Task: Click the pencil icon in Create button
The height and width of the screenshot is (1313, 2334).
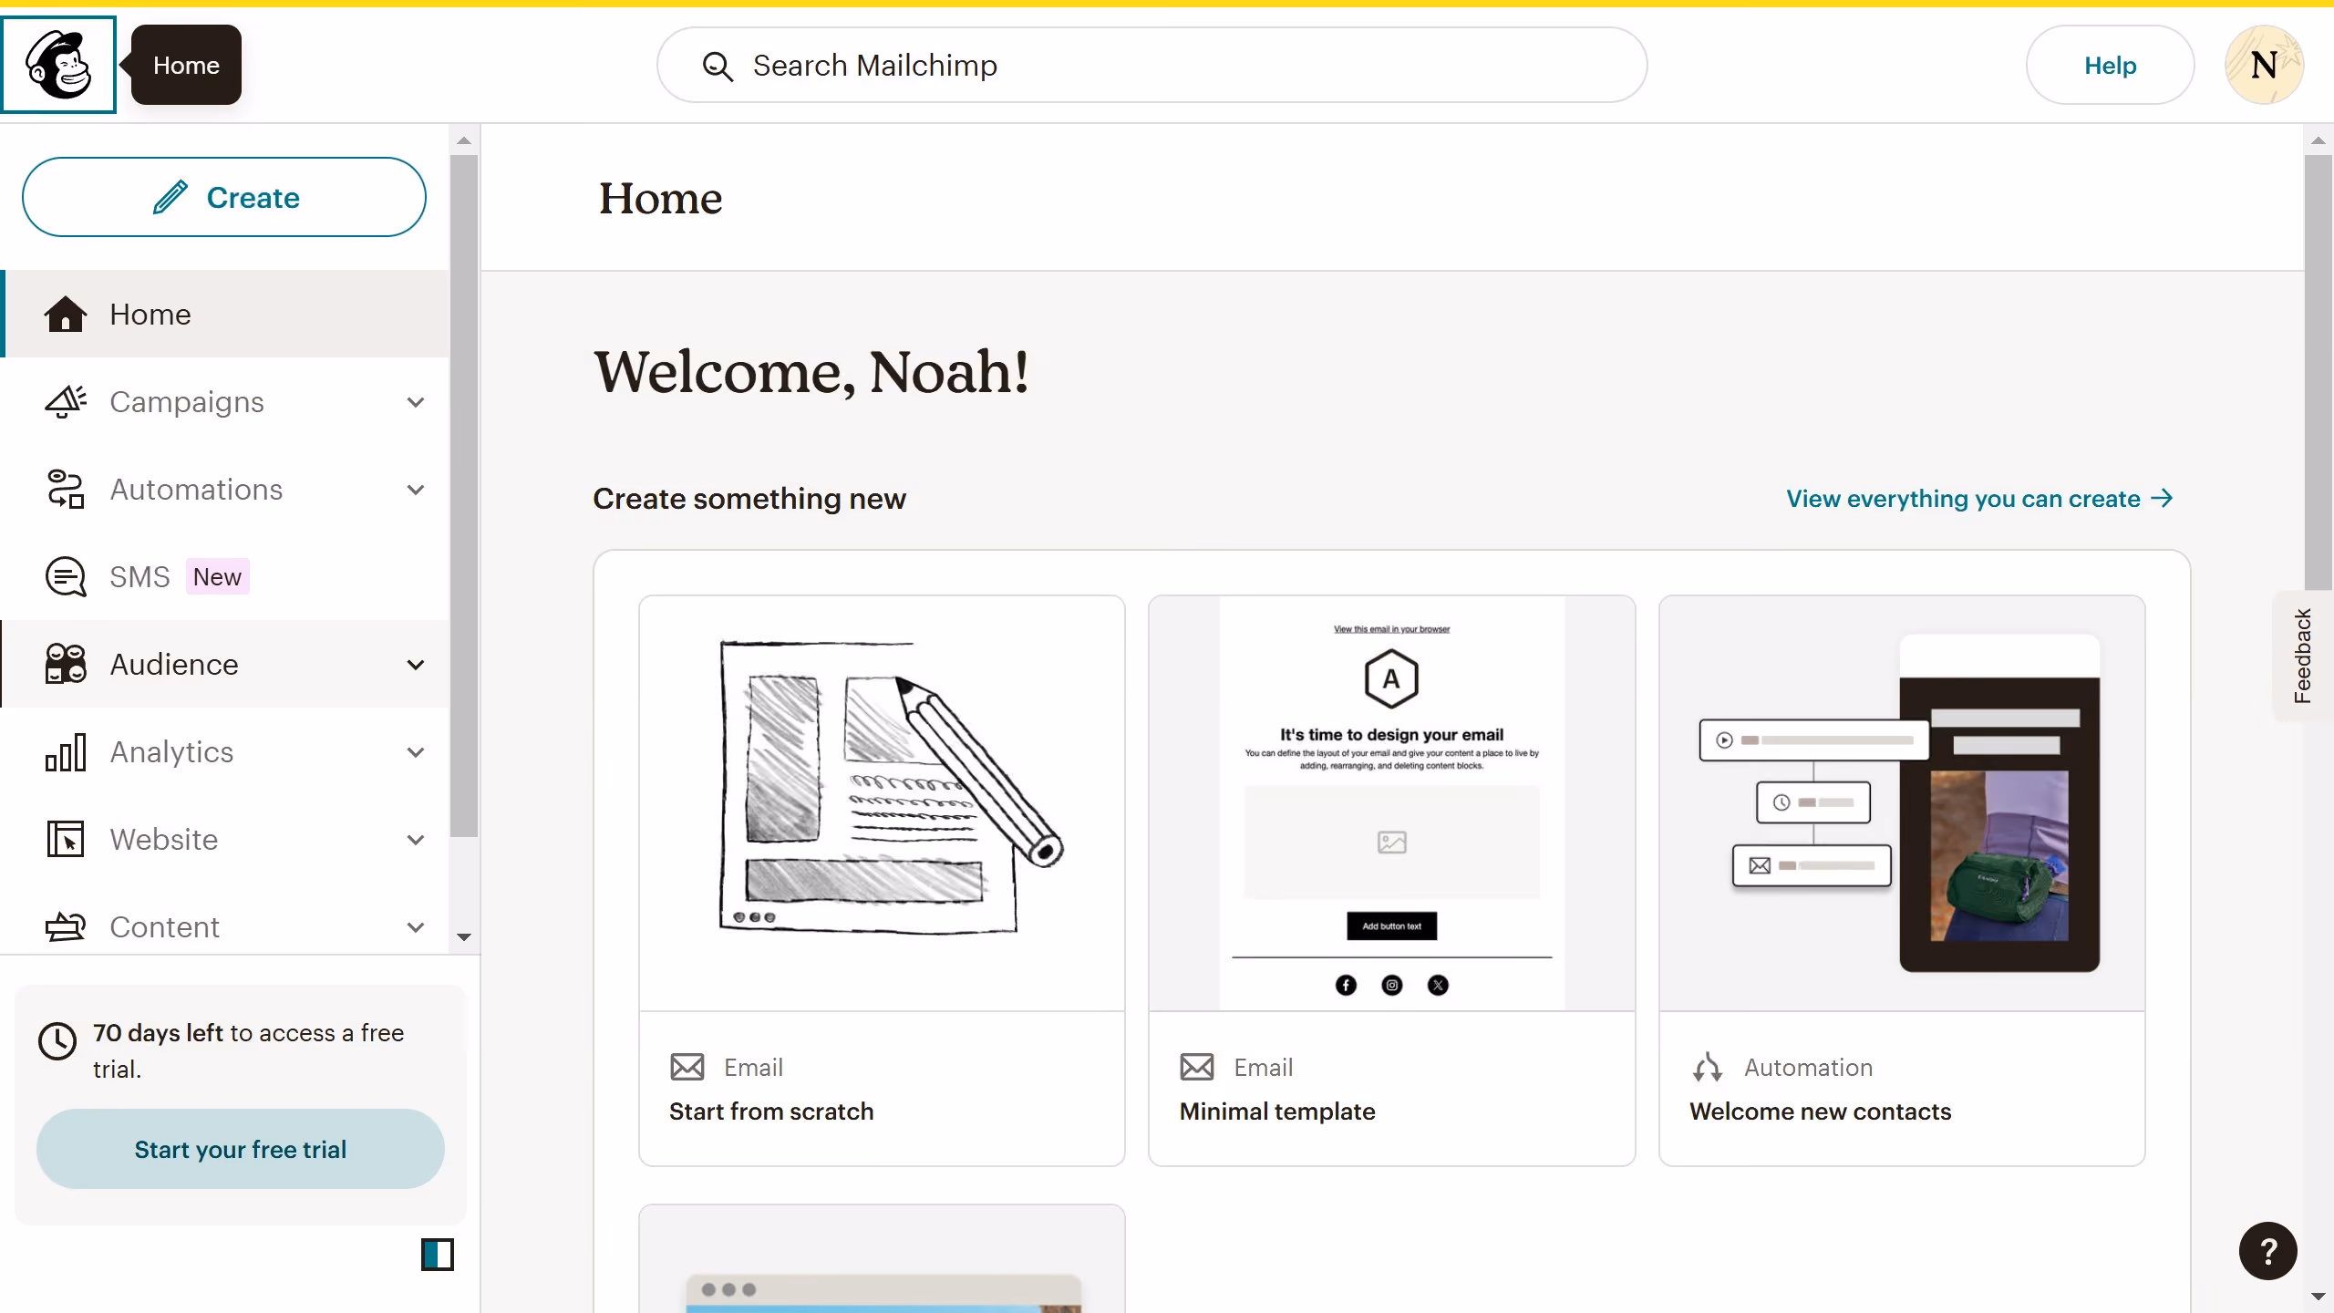Action: pos(170,197)
